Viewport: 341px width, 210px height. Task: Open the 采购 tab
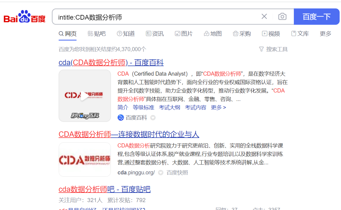click(x=242, y=34)
